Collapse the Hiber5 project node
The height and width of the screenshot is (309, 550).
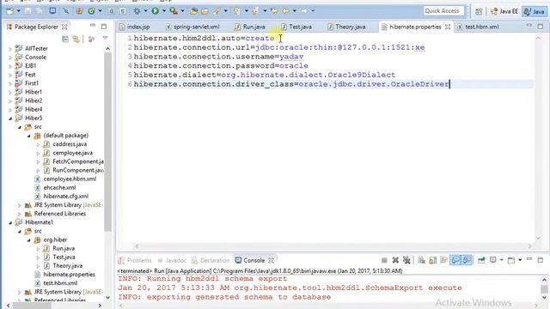(x=10, y=118)
